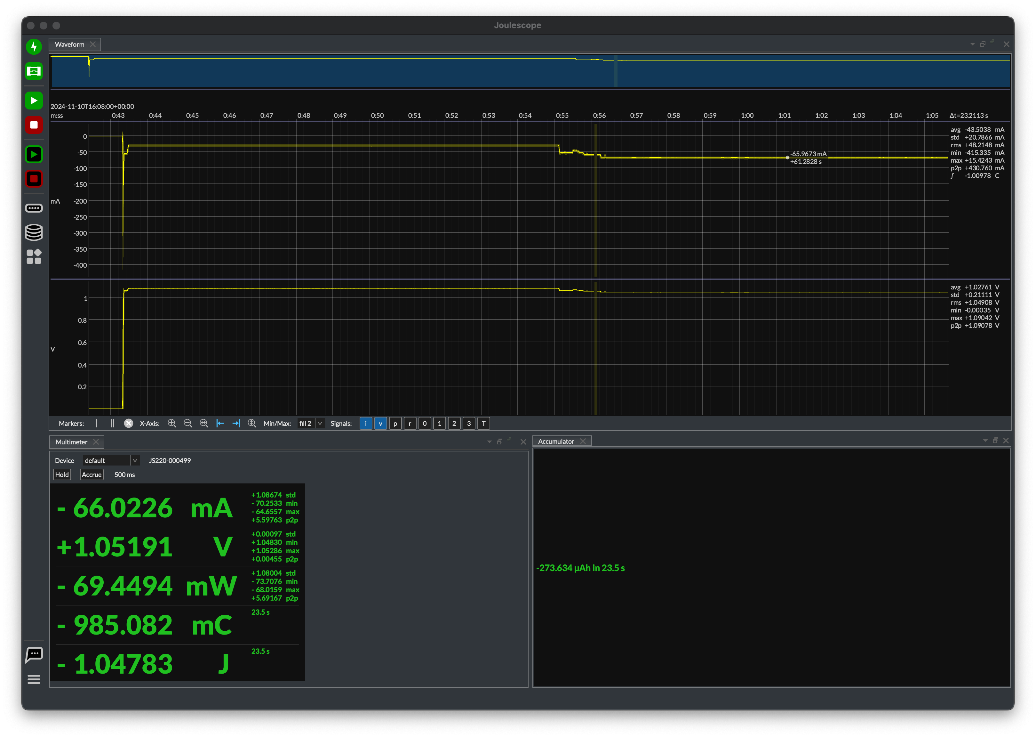This screenshot has height=737, width=1036.
Task: Pin X-axis view to left edge
Action: (x=220, y=424)
